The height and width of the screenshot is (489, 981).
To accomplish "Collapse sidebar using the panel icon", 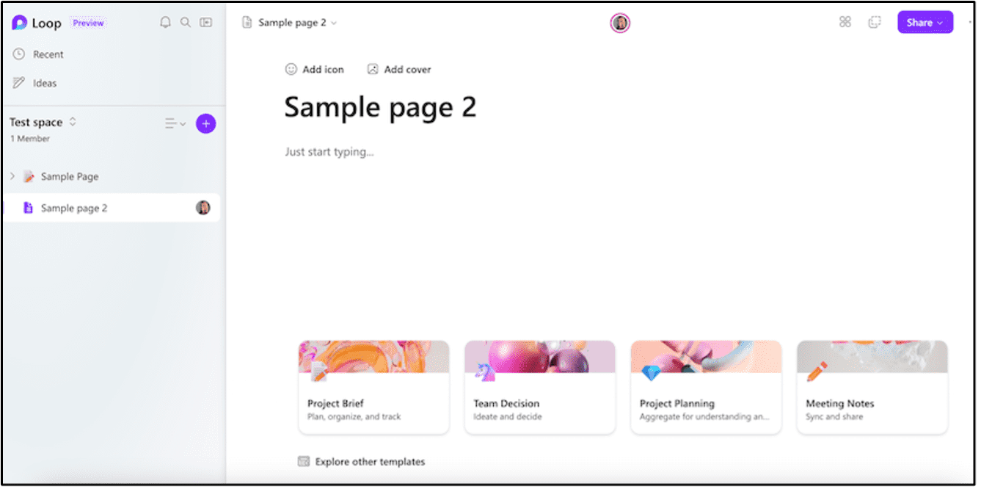I will coord(206,23).
